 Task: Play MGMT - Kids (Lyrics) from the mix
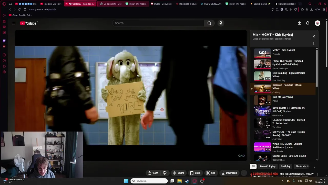click(284, 53)
